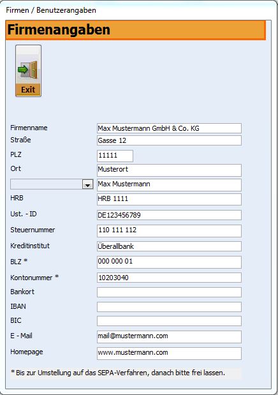Click the Kreditinstitut label
This screenshot has width=278, height=395.
click(x=30, y=246)
